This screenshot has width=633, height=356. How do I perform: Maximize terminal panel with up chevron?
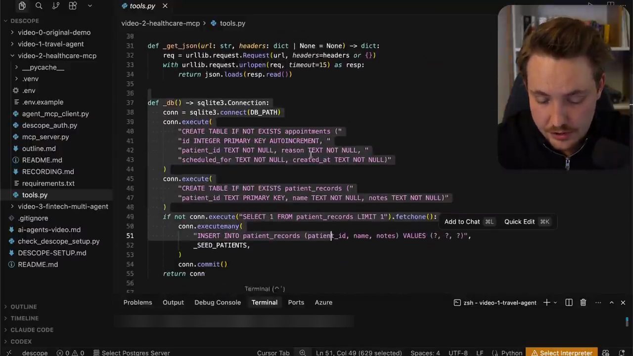click(611, 303)
